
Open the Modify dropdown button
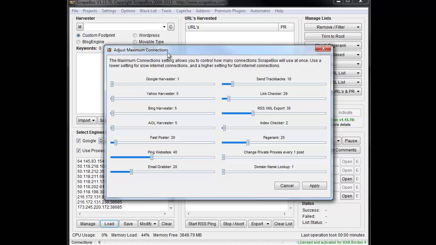148,224
